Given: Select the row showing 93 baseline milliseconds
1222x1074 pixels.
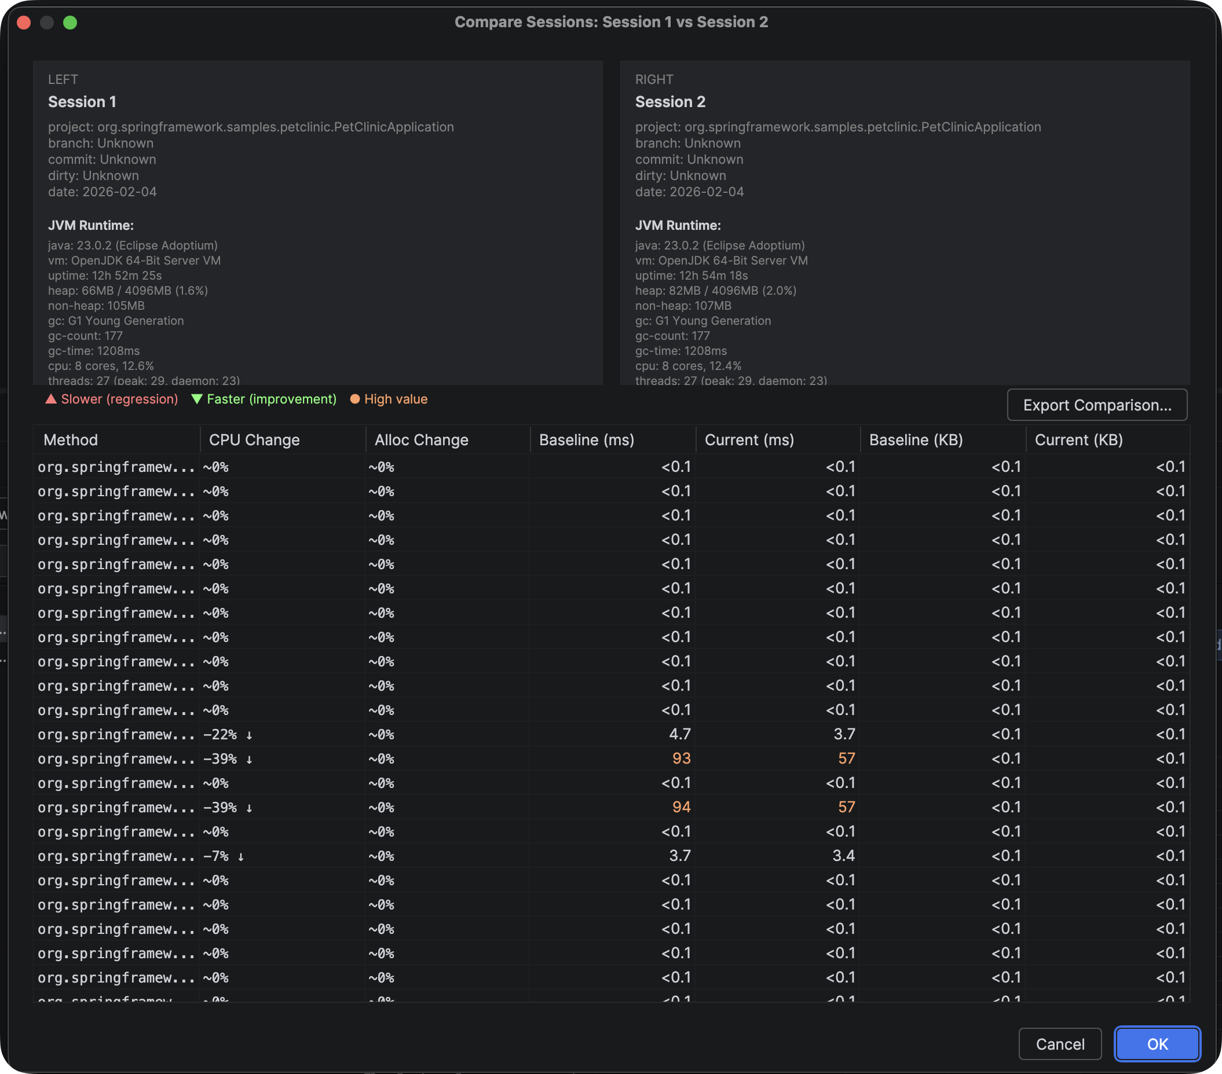Looking at the screenshot, I should coord(598,758).
